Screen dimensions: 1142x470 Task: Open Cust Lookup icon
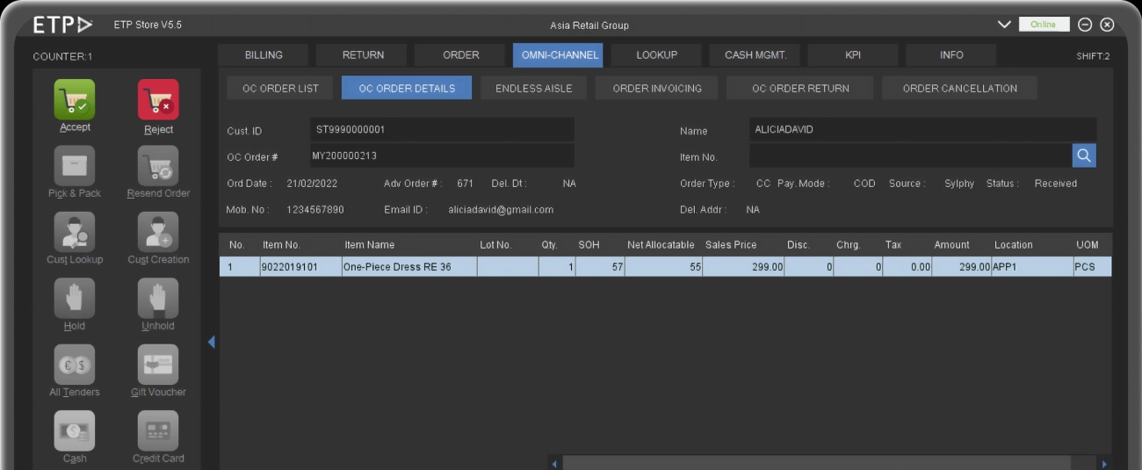pos(75,232)
